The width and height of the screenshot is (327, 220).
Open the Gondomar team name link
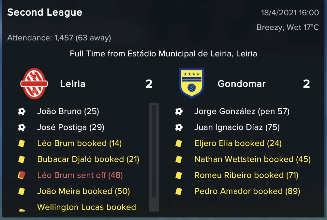point(242,84)
